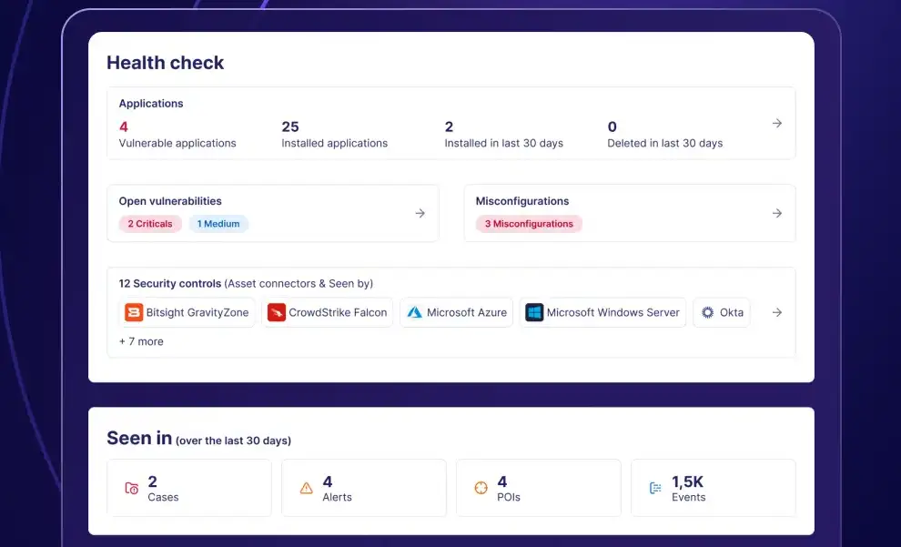Click the Open vulnerabilities title

coord(170,201)
